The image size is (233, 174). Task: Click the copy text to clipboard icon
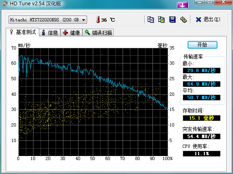tap(150, 20)
